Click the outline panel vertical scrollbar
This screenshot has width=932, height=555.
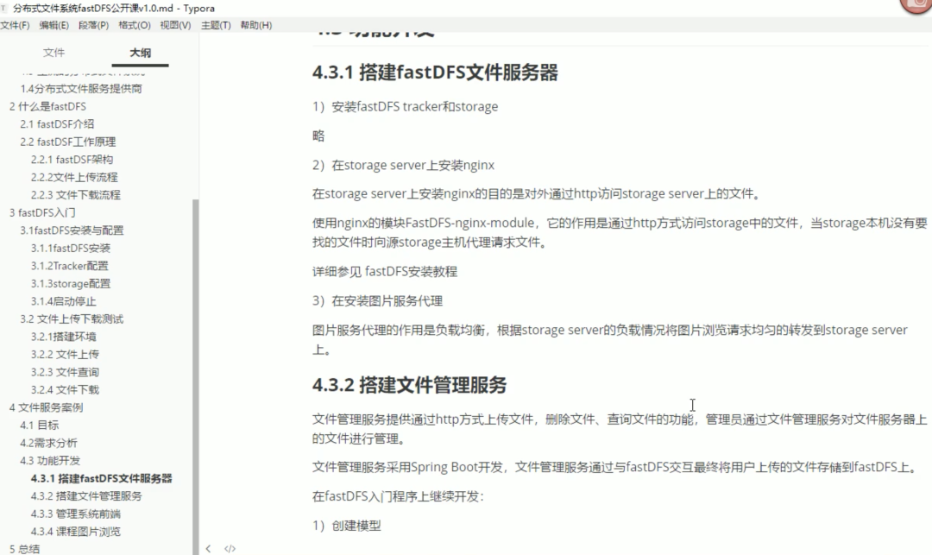point(196,376)
